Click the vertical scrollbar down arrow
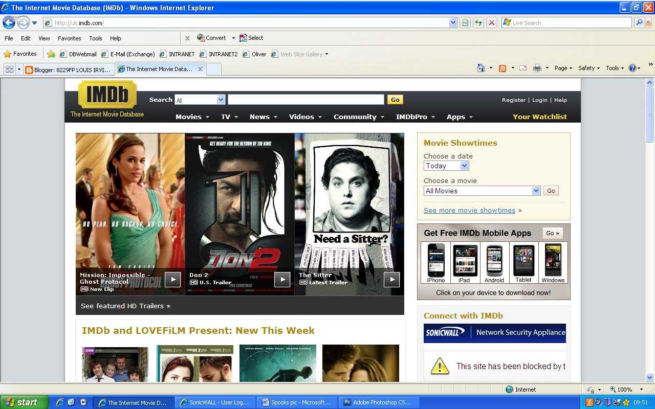 [650, 378]
